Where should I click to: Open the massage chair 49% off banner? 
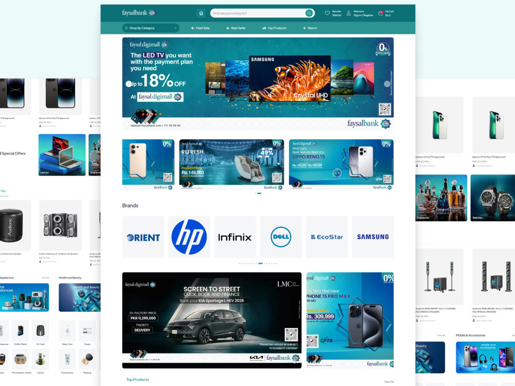point(232,165)
